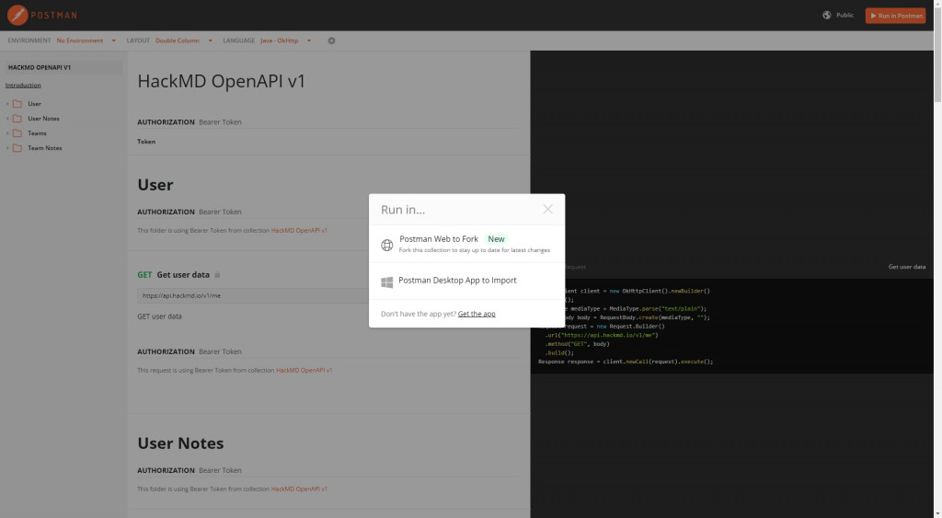Image resolution: width=942 pixels, height=518 pixels.
Task: Select User Notes in sidebar tree
Action: click(43, 119)
